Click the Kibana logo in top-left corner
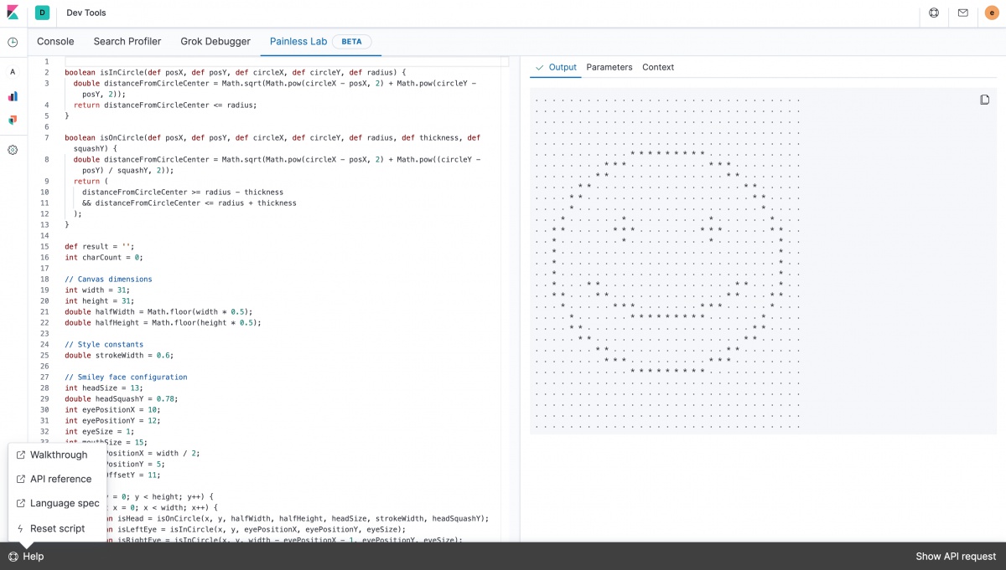 pos(13,13)
